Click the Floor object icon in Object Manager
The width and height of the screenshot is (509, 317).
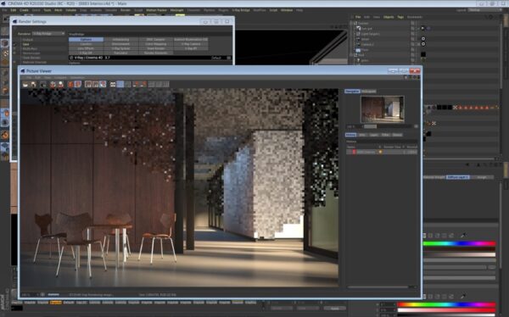358,50
